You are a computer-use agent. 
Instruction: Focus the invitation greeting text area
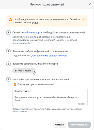(x=50, y=97)
